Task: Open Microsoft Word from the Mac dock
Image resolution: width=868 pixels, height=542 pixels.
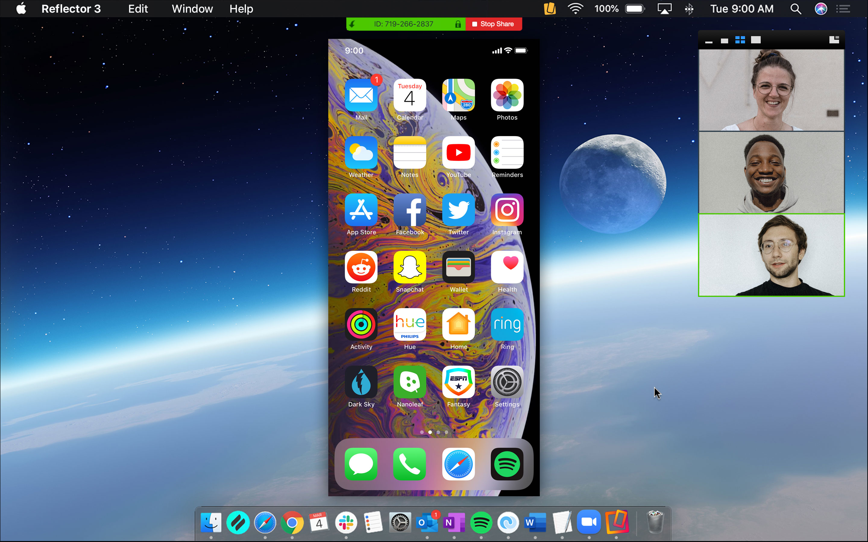Action: (535, 523)
